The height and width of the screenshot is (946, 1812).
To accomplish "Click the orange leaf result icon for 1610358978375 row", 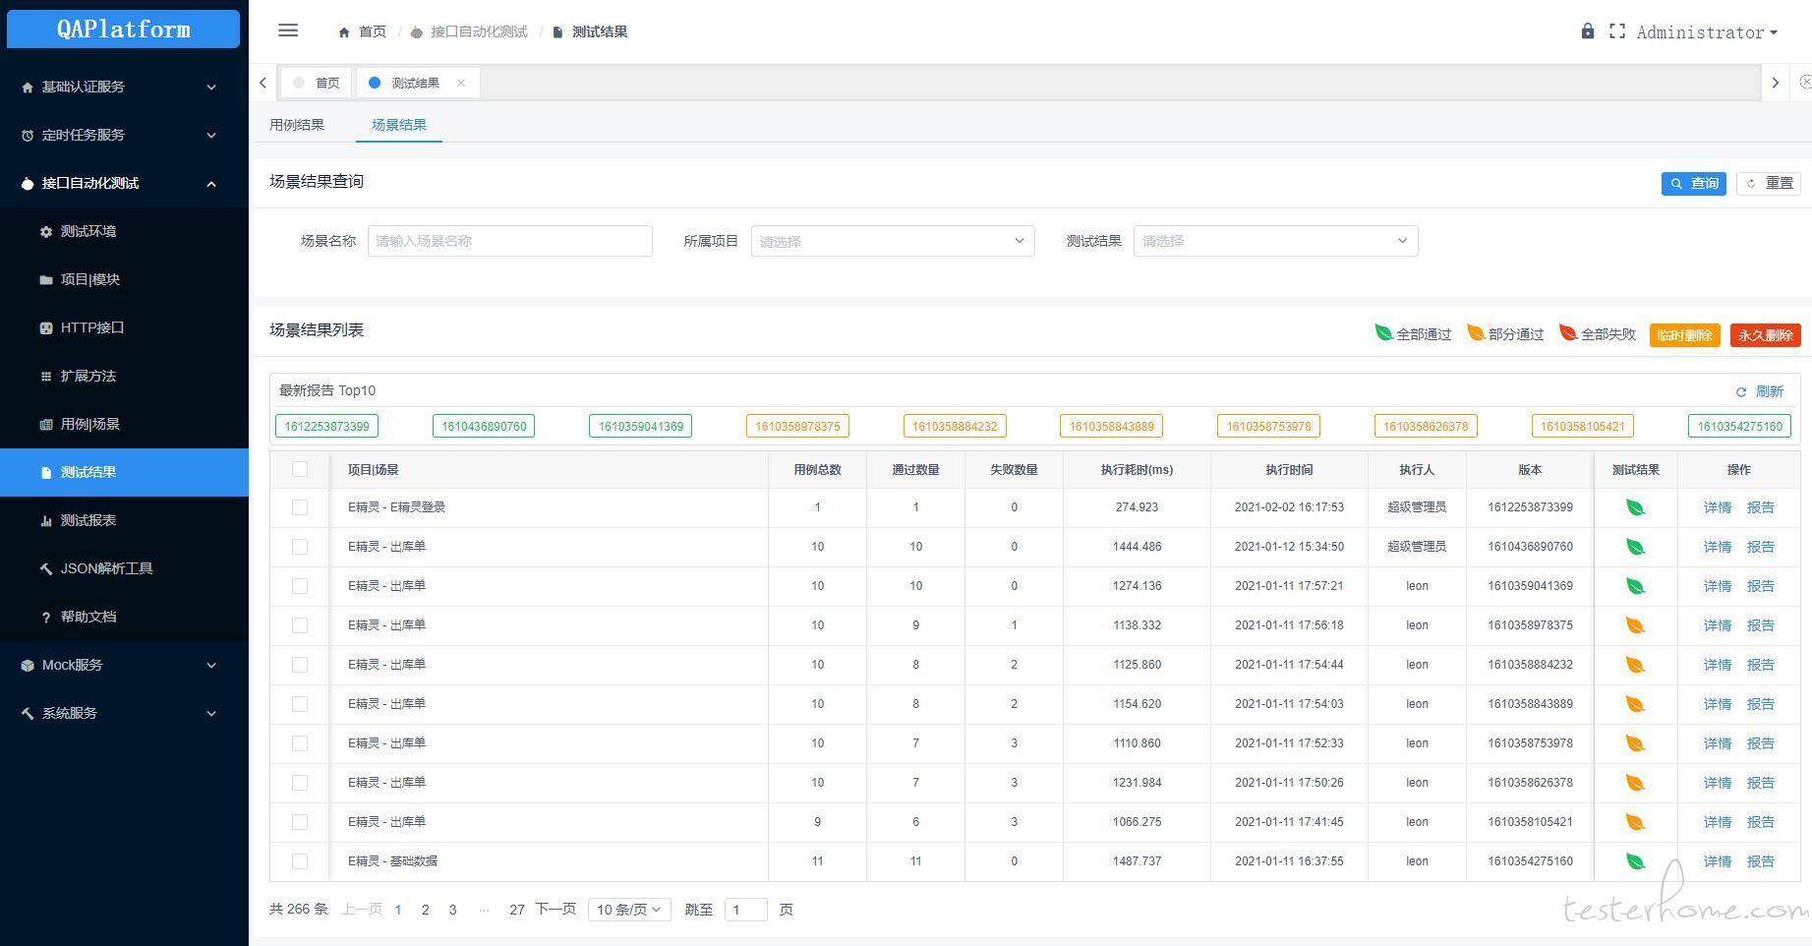I will (x=1635, y=625).
